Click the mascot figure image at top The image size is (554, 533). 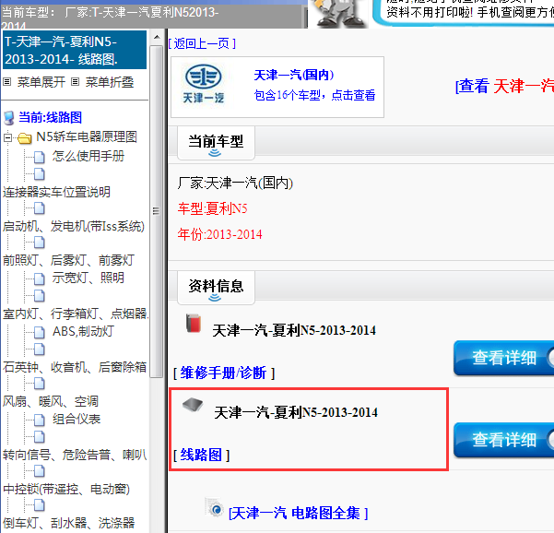[338, 14]
